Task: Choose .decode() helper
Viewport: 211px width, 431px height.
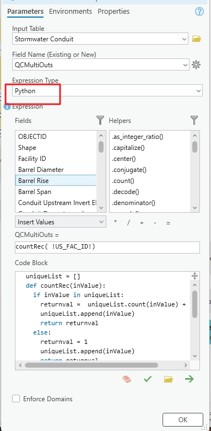Action: pos(150,192)
